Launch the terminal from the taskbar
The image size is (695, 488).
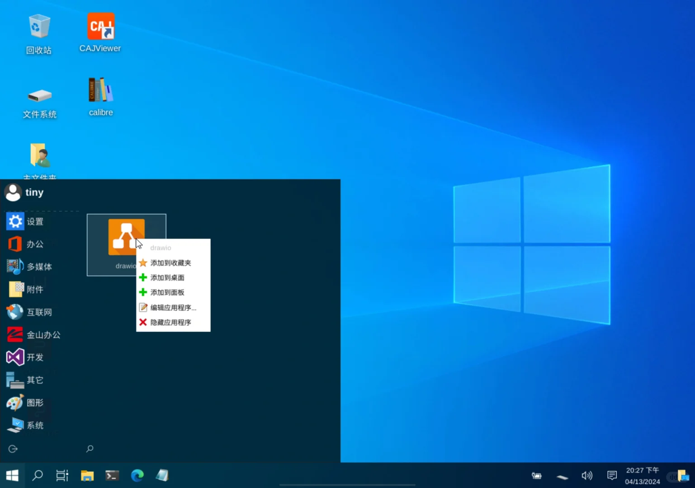click(112, 475)
